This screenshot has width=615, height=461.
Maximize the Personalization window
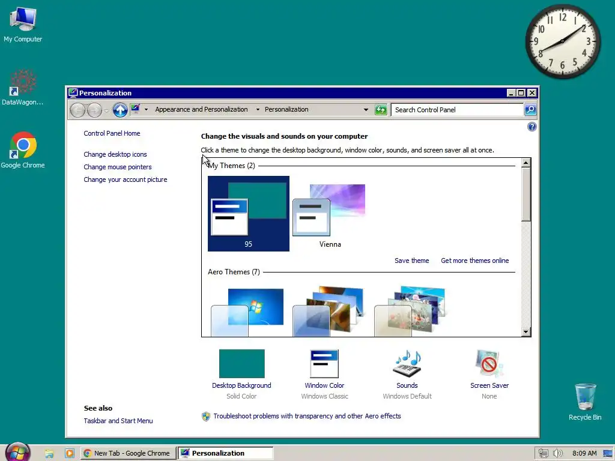521,93
